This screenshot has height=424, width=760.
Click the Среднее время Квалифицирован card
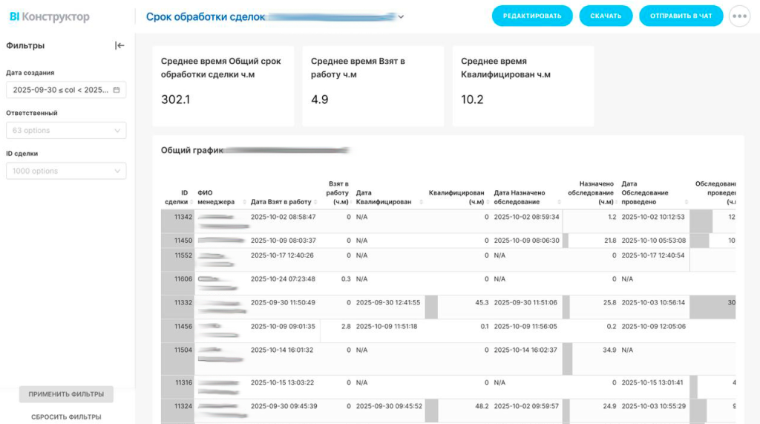coord(522,85)
